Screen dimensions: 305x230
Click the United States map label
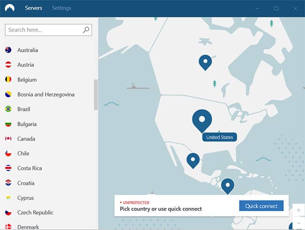tap(220, 137)
